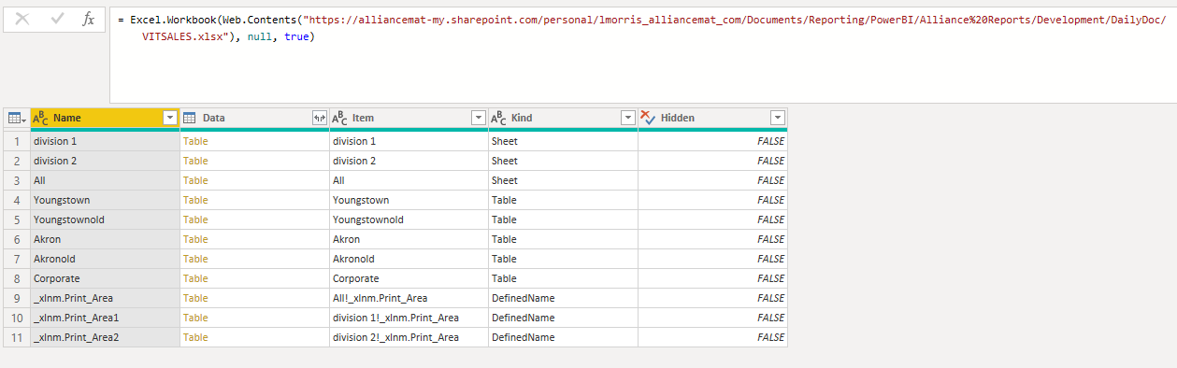
Task: Click the ABC type icon on Item column
Action: coord(339,118)
